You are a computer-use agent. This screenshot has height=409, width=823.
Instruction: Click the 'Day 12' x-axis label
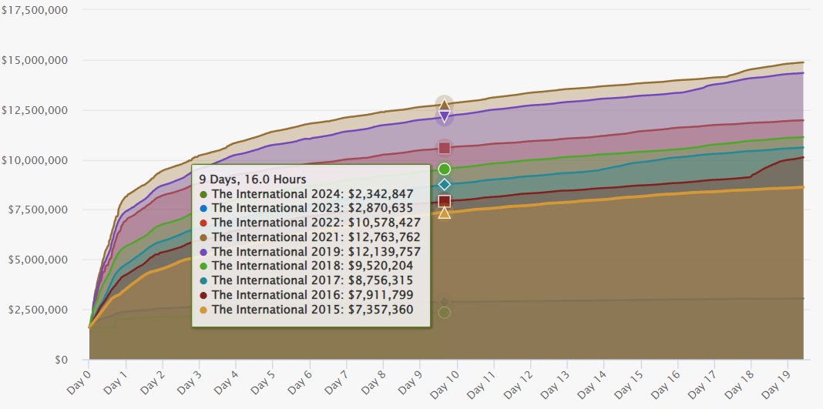pyautogui.click(x=517, y=384)
